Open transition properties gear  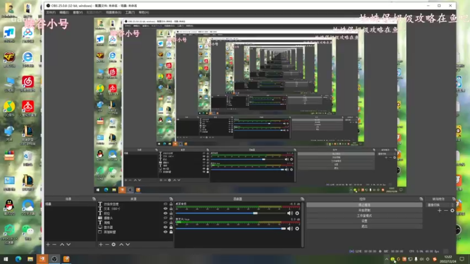coord(452,211)
